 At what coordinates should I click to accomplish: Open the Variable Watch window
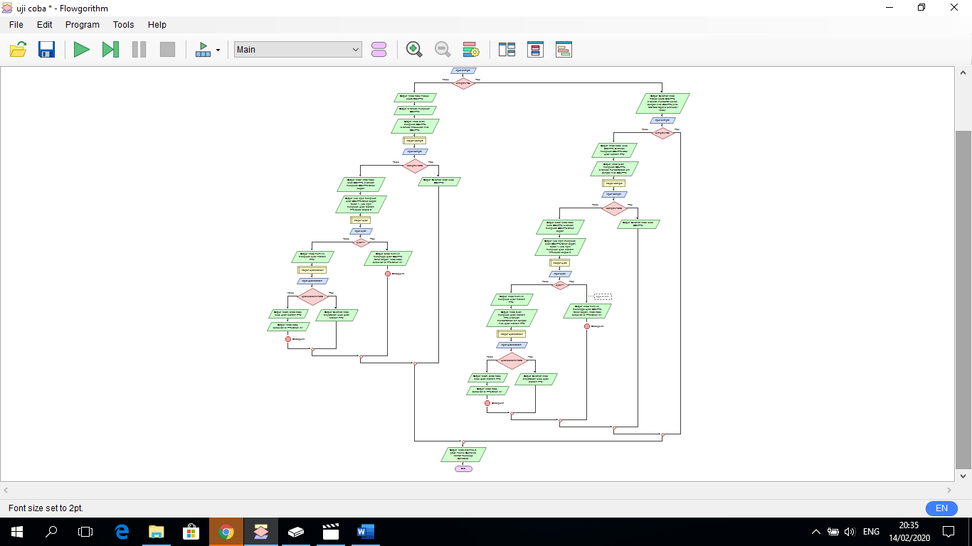(379, 49)
